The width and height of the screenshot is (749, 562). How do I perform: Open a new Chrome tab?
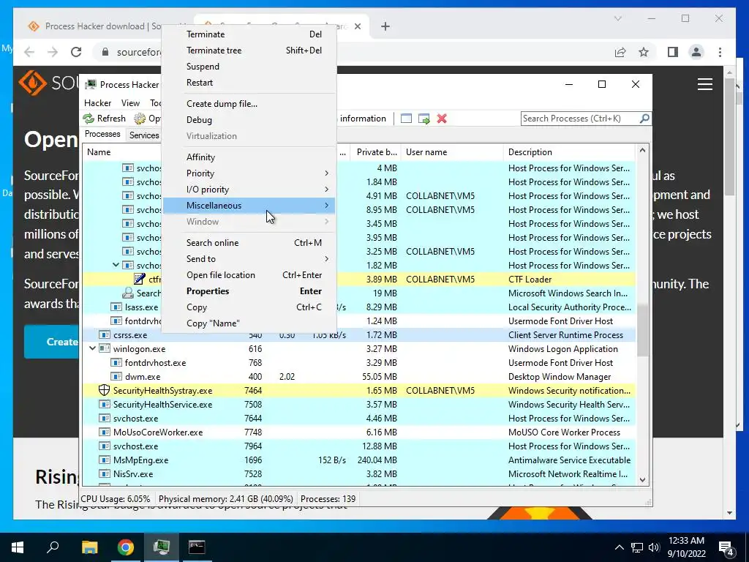pyautogui.click(x=385, y=26)
